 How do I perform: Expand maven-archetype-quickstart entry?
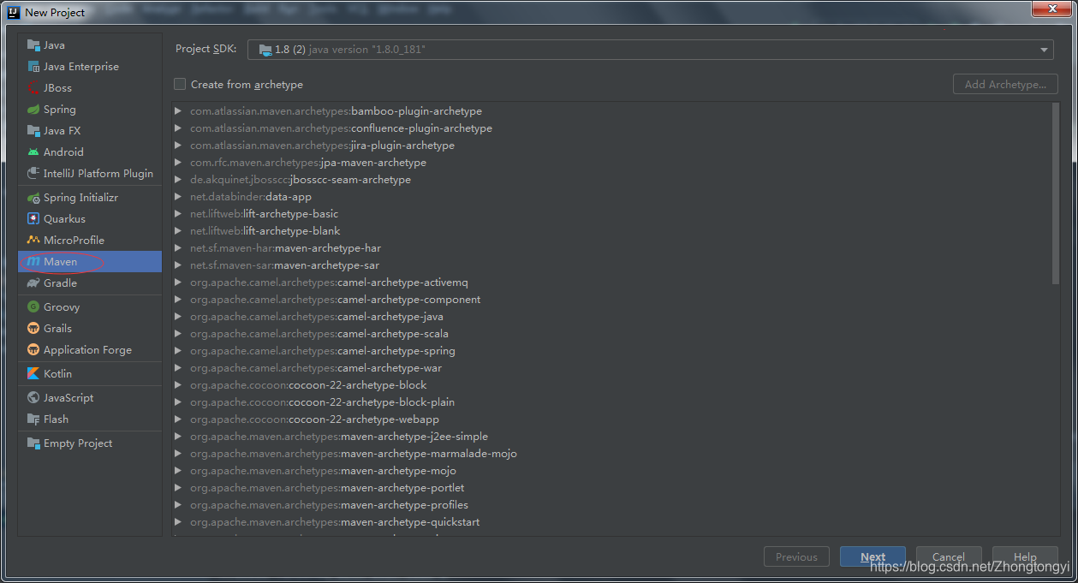tap(178, 522)
